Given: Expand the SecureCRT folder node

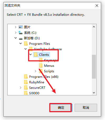Looking at the screenshot, I should point(21,88).
